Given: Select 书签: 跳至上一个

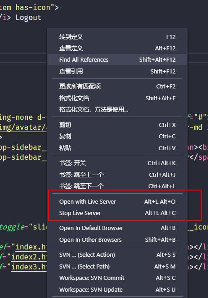Looking at the screenshot, I should [x=117, y=175].
